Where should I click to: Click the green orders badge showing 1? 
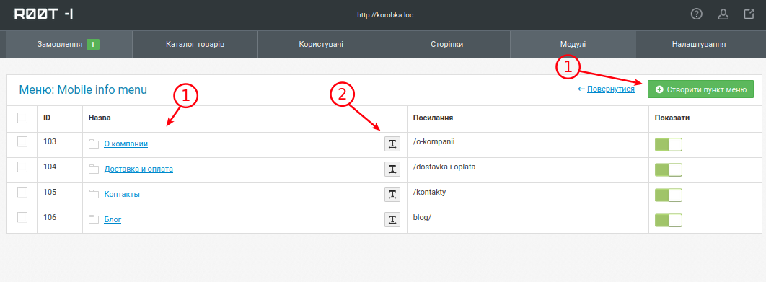pyautogui.click(x=93, y=45)
